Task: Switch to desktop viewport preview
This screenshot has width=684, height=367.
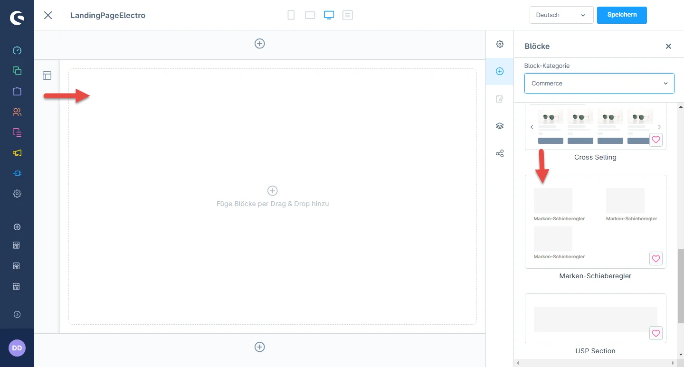Action: 329,15
